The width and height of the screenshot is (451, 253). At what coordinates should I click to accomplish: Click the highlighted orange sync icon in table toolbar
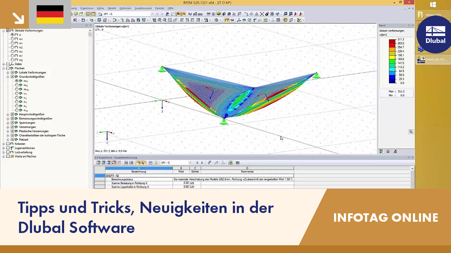[x=138, y=163]
